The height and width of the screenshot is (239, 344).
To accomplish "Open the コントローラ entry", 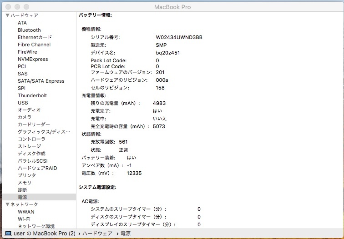I will pyautogui.click(x=31, y=139).
